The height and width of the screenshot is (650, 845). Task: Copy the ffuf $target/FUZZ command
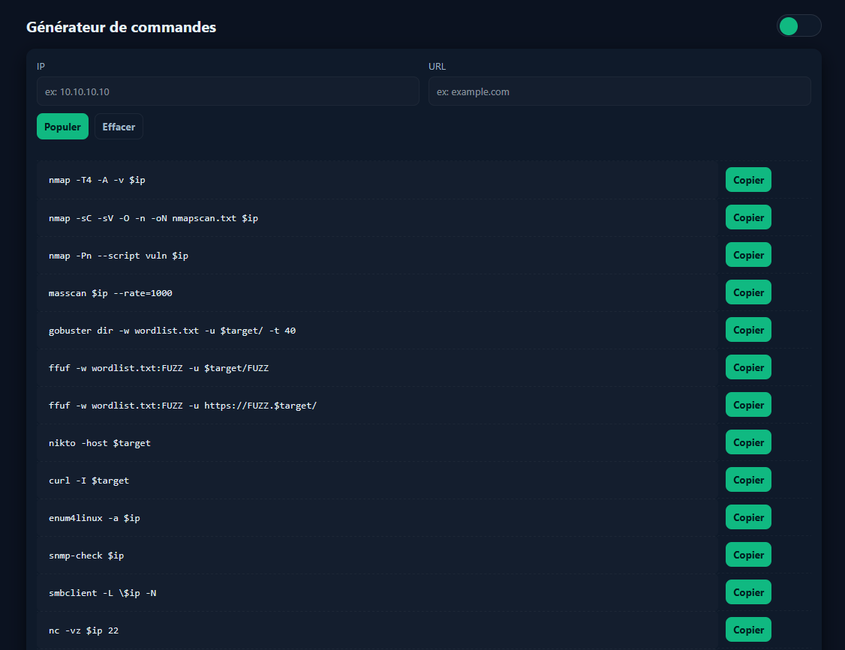coord(748,367)
